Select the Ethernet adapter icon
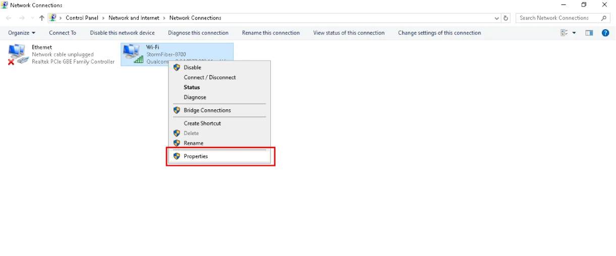616x256 pixels. tap(18, 54)
